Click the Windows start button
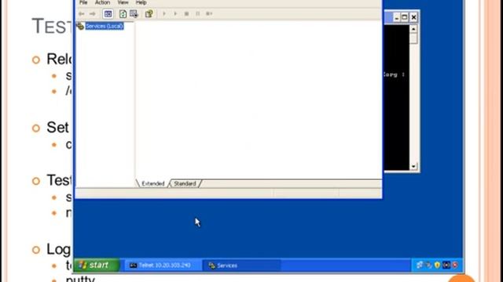Image resolution: width=503 pixels, height=282 pixels. pyautogui.click(x=97, y=265)
